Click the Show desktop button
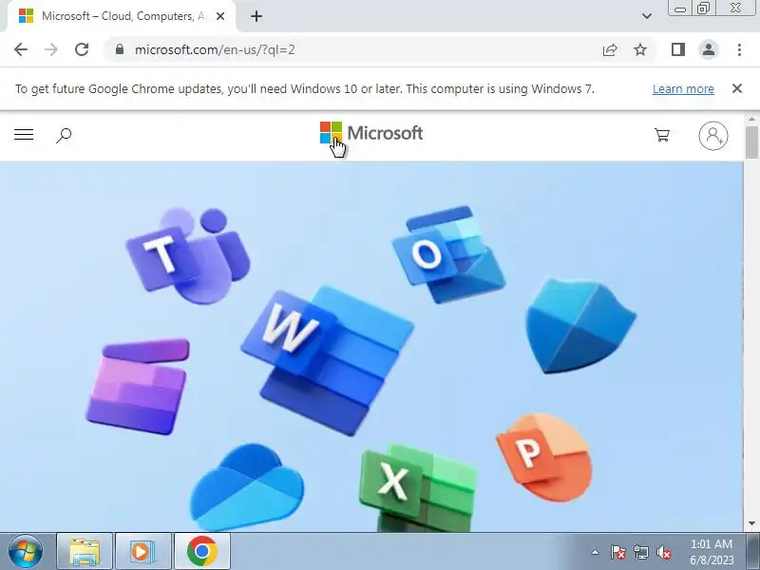Viewport: 760px width, 570px height. click(753, 551)
